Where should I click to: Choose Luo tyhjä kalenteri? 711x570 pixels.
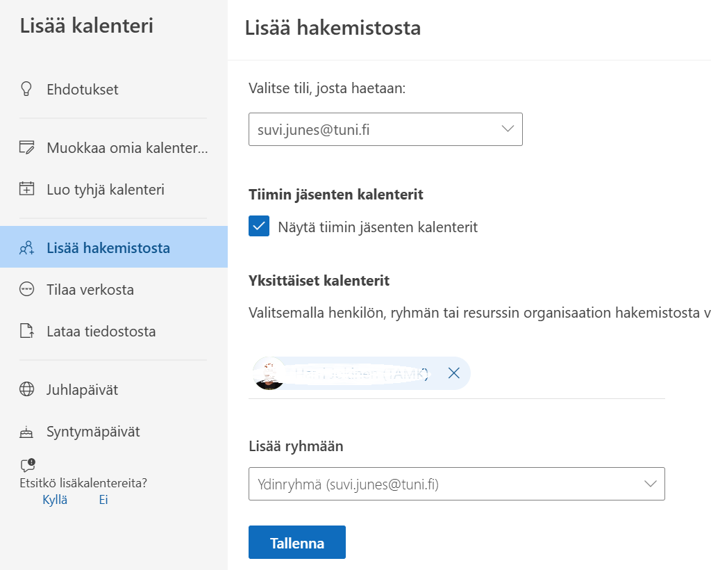tap(114, 189)
